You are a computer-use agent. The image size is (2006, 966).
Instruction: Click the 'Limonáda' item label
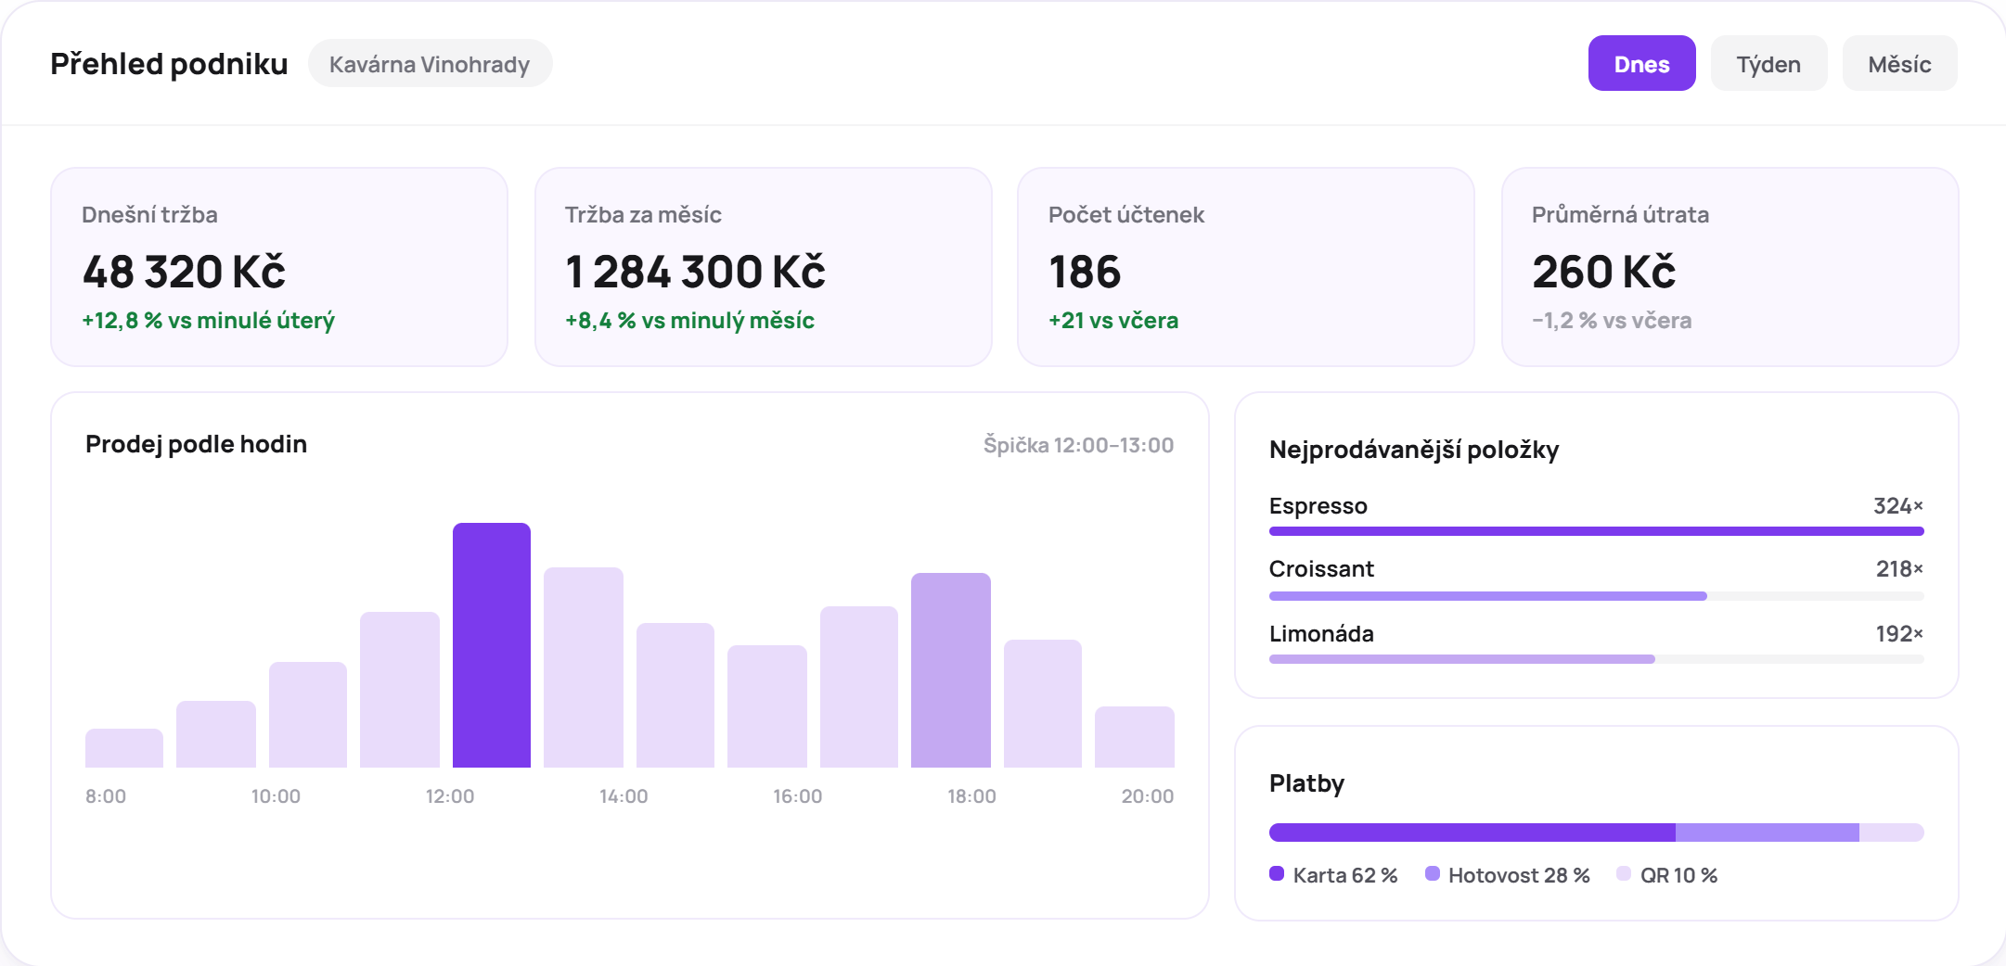point(1321,634)
